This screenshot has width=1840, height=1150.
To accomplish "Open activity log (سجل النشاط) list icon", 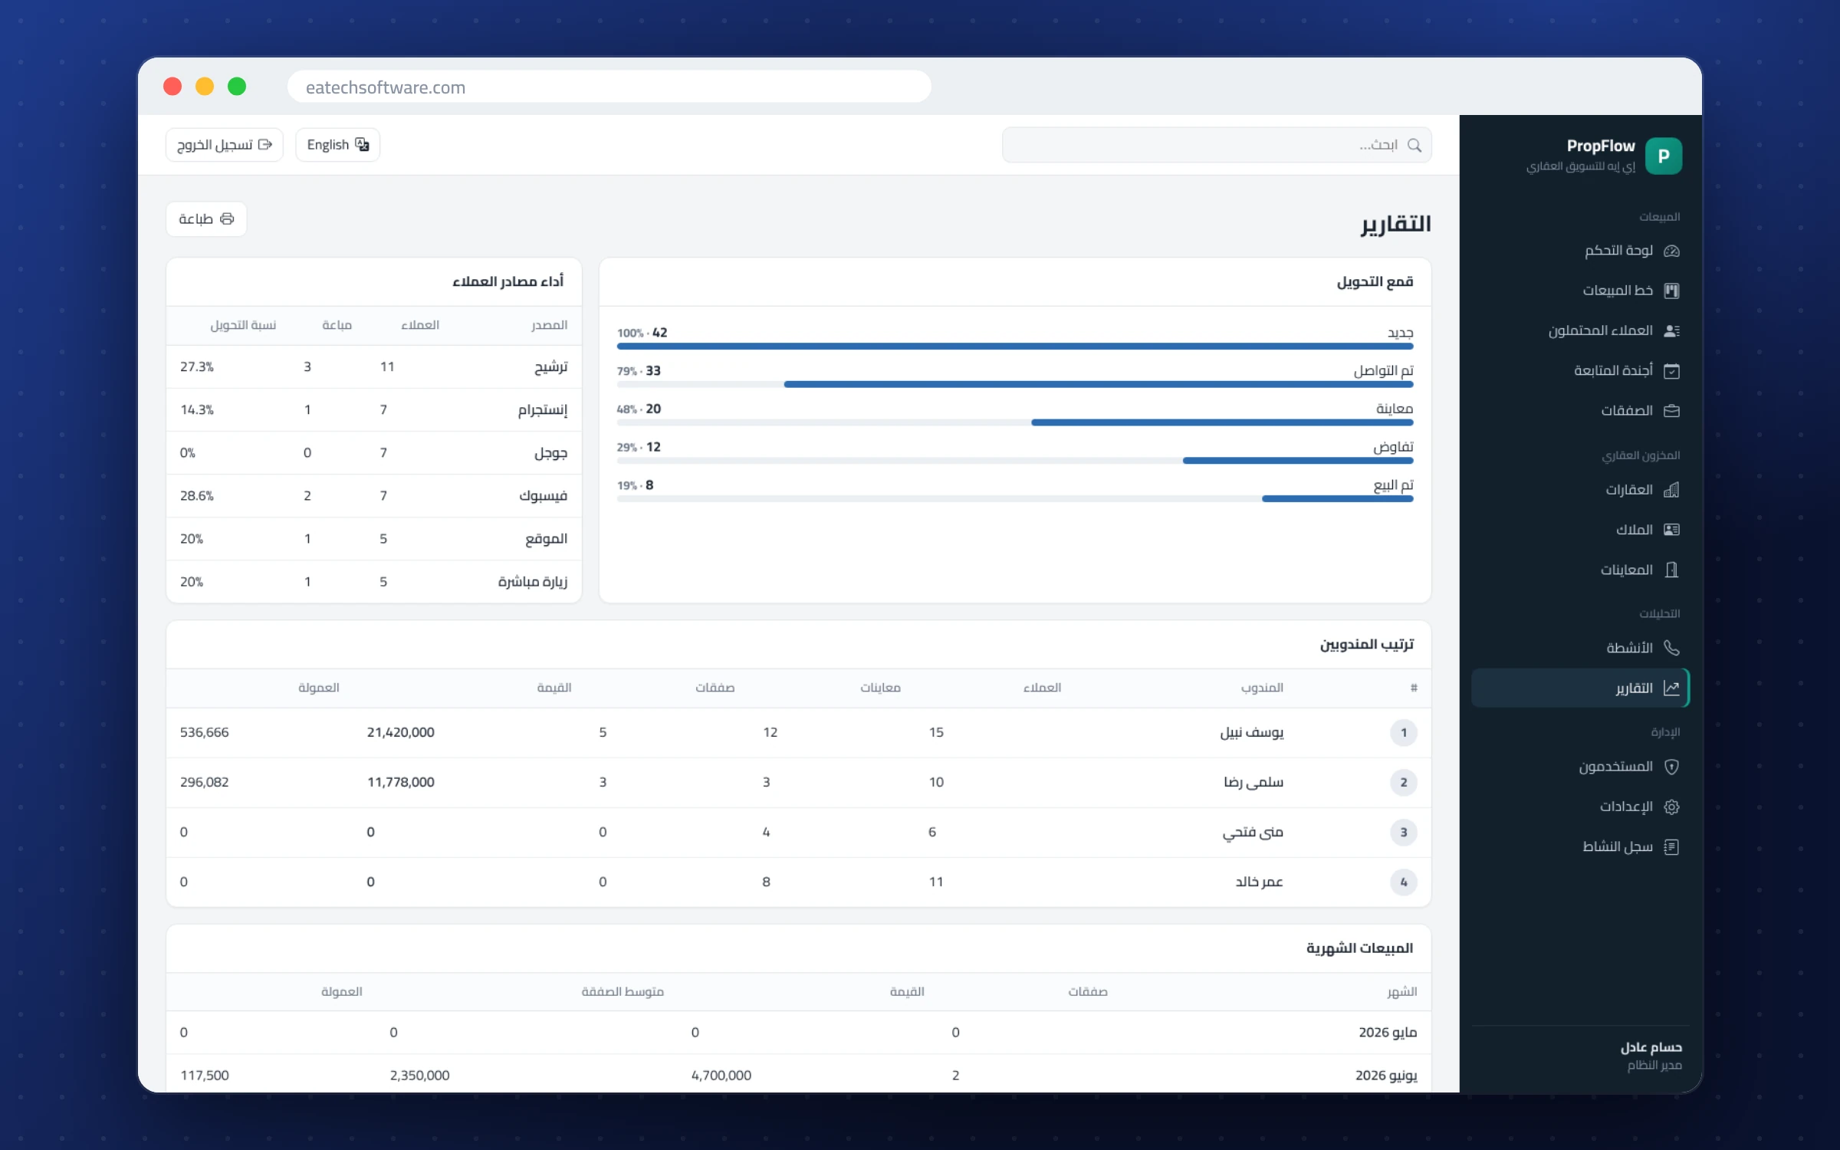I will pos(1671,846).
